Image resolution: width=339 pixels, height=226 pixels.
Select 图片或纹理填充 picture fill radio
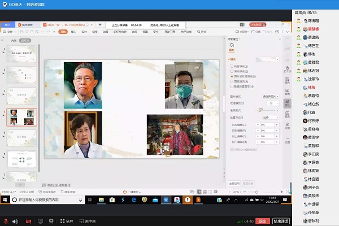232,76
